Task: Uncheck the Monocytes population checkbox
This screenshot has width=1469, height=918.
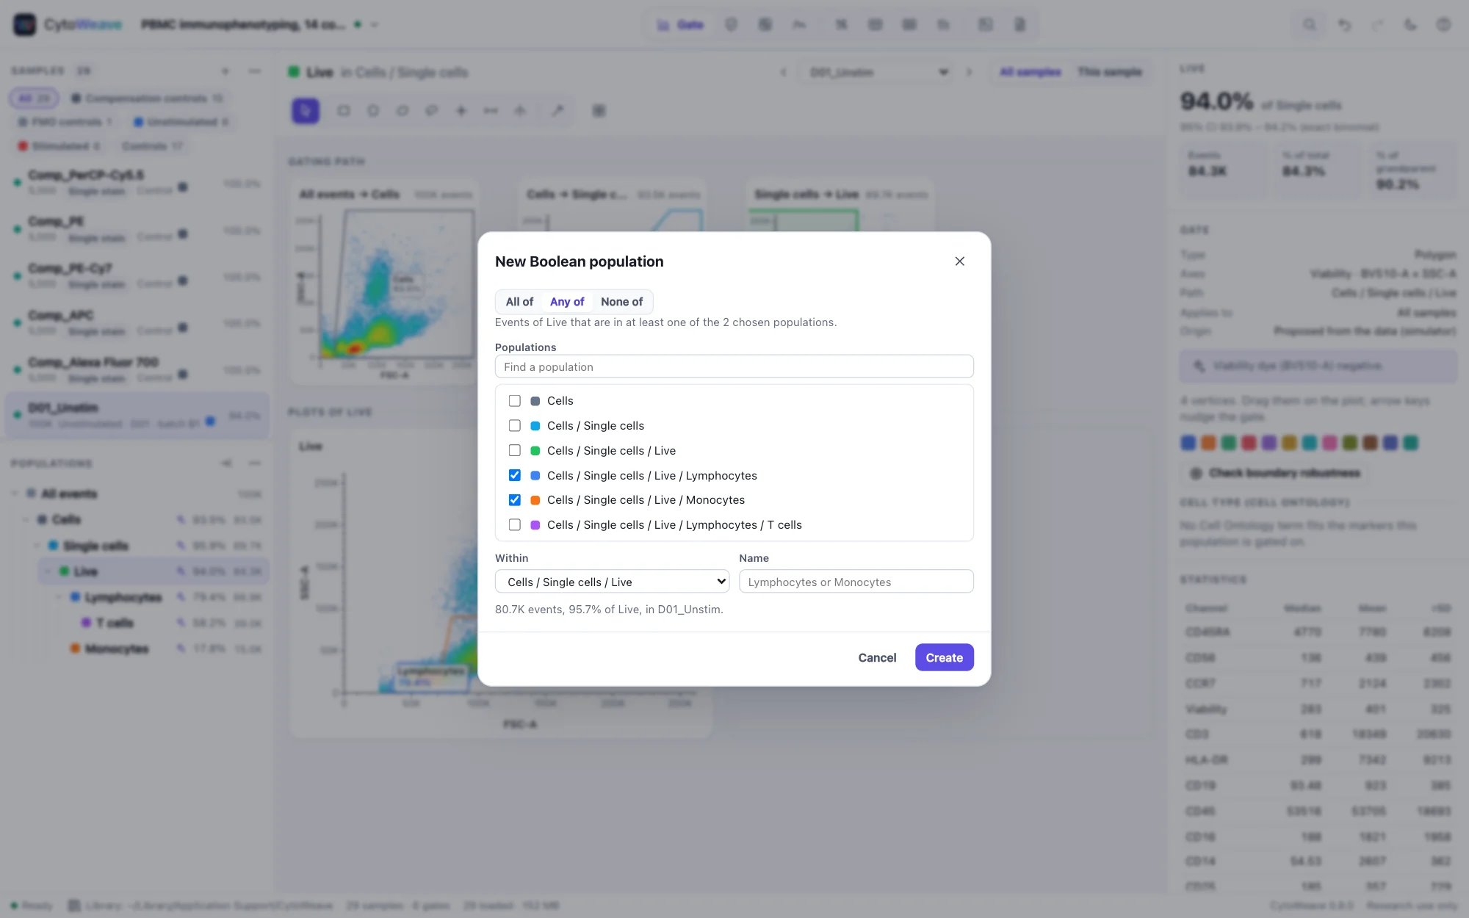Action: (x=515, y=500)
